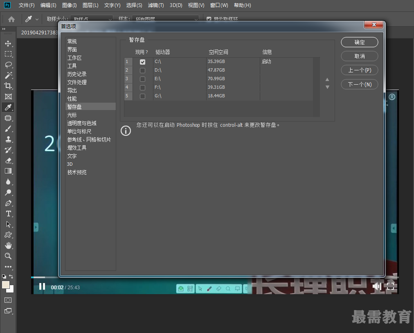414x333 pixels.
Task: Select the Gradient tool
Action: [8, 171]
